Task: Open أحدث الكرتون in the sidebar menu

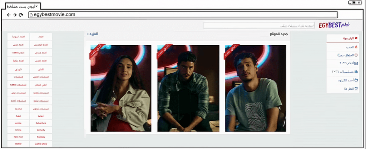Action: coord(345,80)
